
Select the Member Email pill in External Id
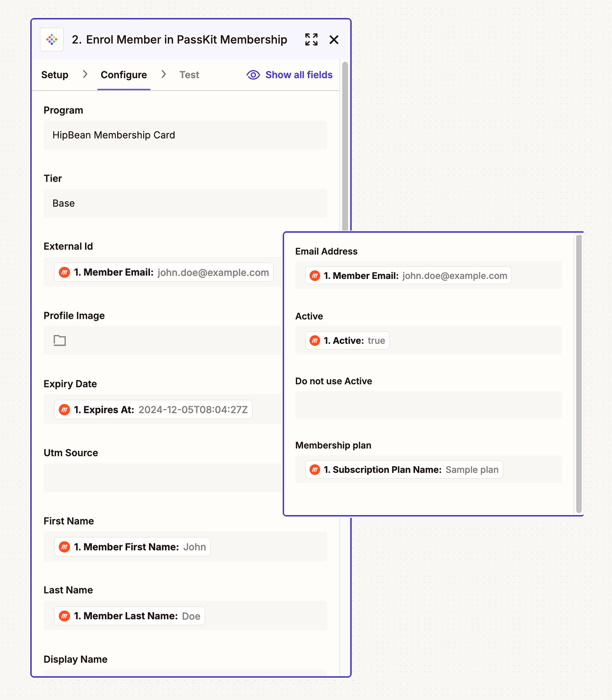click(164, 273)
